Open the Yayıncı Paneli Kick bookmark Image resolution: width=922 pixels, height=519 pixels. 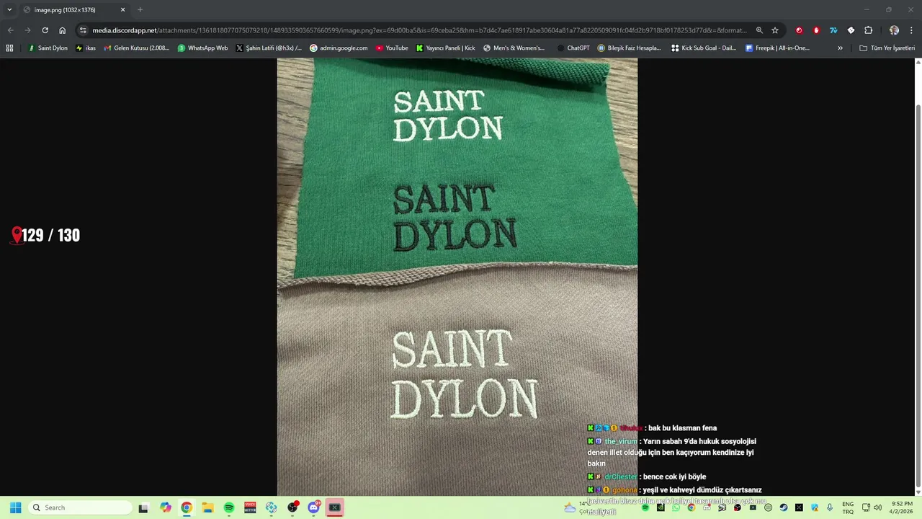click(446, 48)
